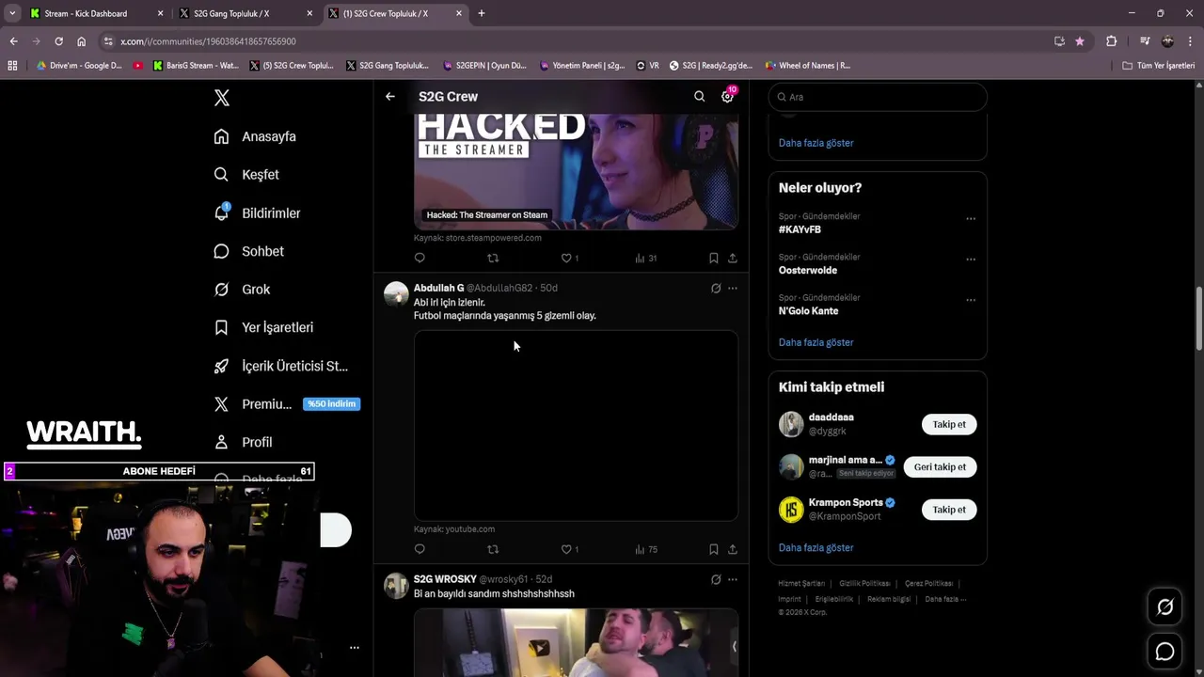
Task: Click Geri takip et for marjinal
Action: click(940, 466)
